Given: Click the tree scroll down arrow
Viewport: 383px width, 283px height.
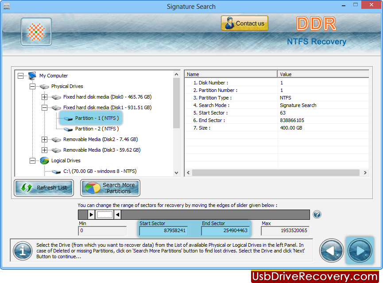Looking at the screenshot, I should (x=176, y=173).
